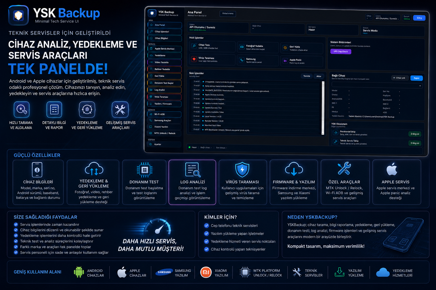Click the Cihaz yok status pill
436x290 pixels.
point(400,78)
